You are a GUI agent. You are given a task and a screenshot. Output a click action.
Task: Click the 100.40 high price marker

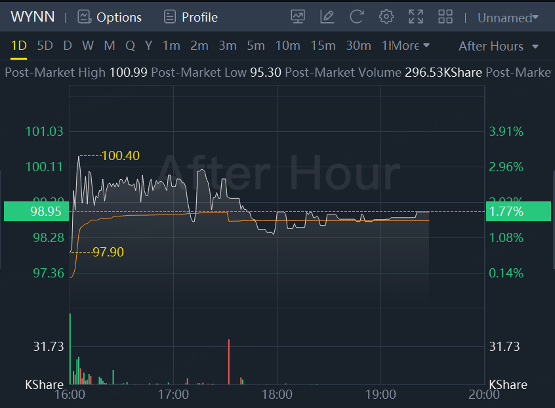pyautogui.click(x=120, y=155)
